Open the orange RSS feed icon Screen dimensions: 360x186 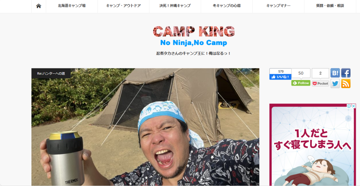click(x=346, y=84)
